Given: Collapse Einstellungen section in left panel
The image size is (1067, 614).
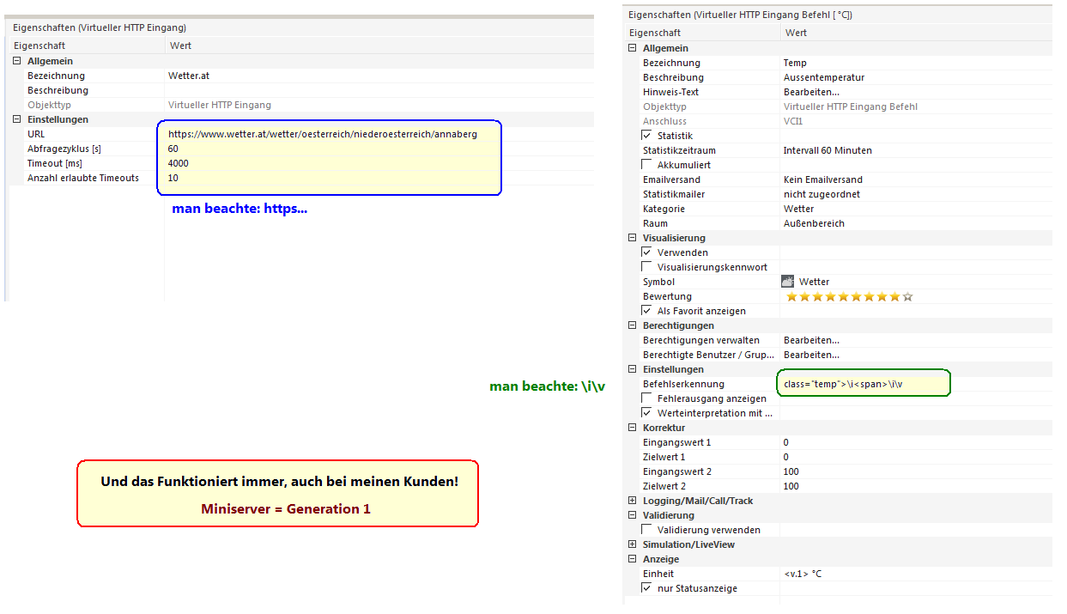Looking at the screenshot, I should click(x=17, y=119).
